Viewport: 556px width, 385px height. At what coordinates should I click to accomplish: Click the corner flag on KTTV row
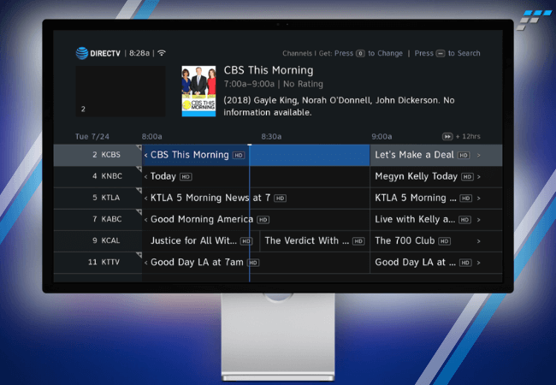point(139,255)
